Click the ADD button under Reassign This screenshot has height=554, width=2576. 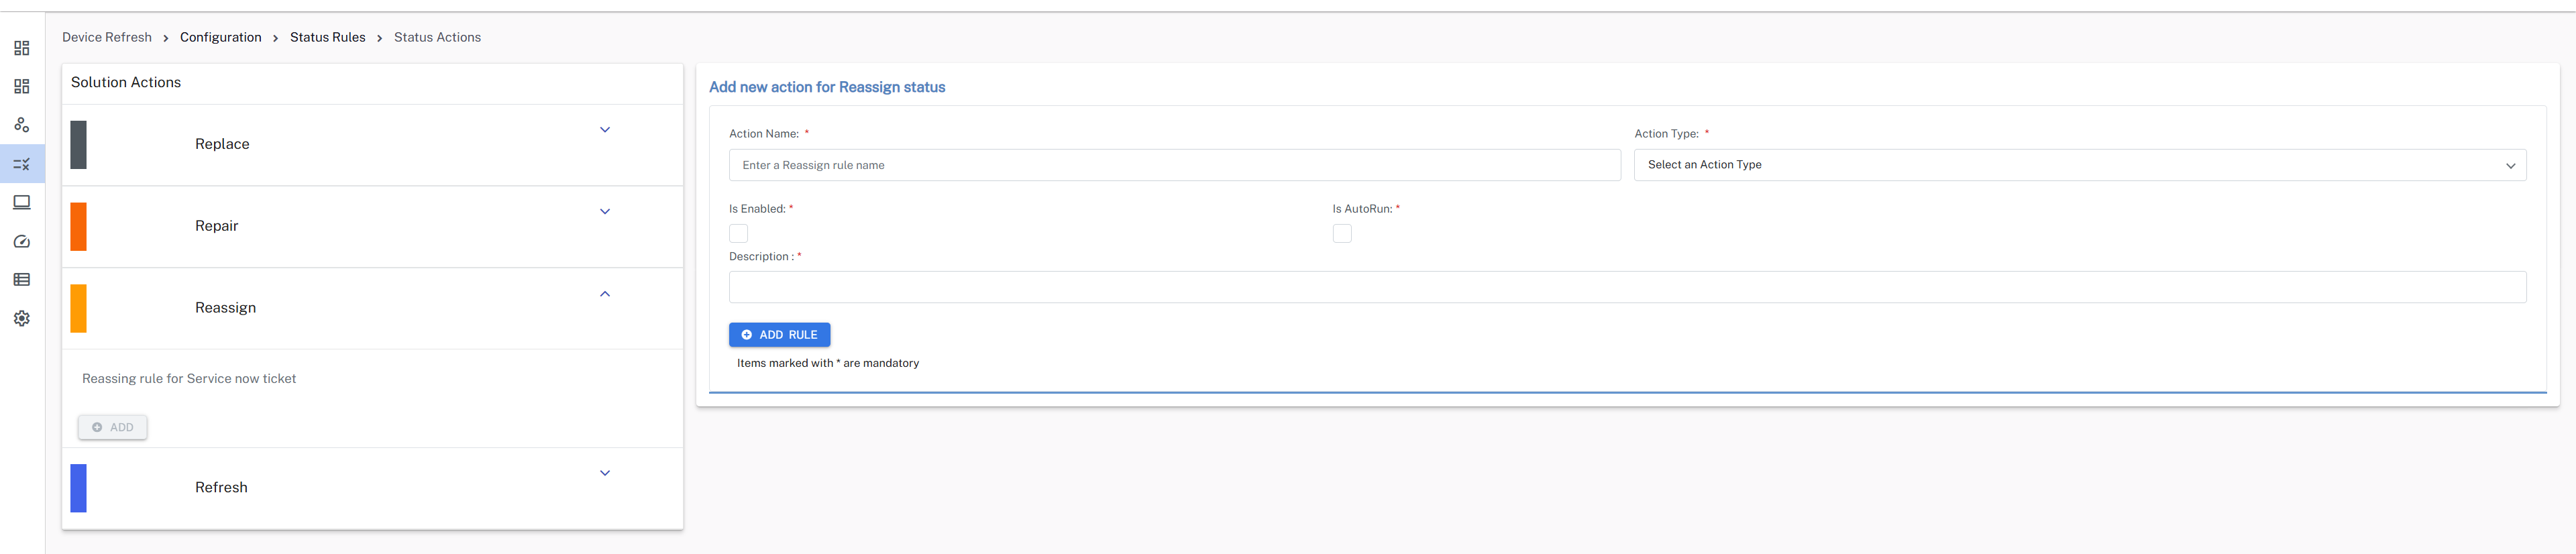[x=113, y=427]
